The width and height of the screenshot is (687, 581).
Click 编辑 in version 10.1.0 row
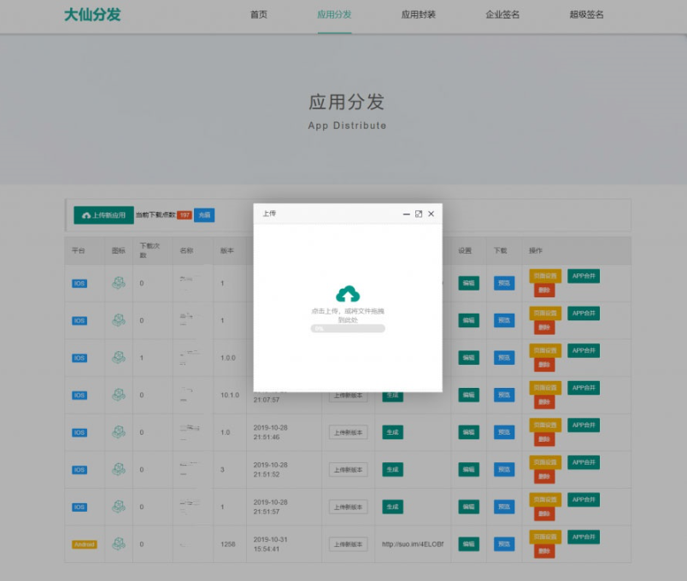coord(469,396)
